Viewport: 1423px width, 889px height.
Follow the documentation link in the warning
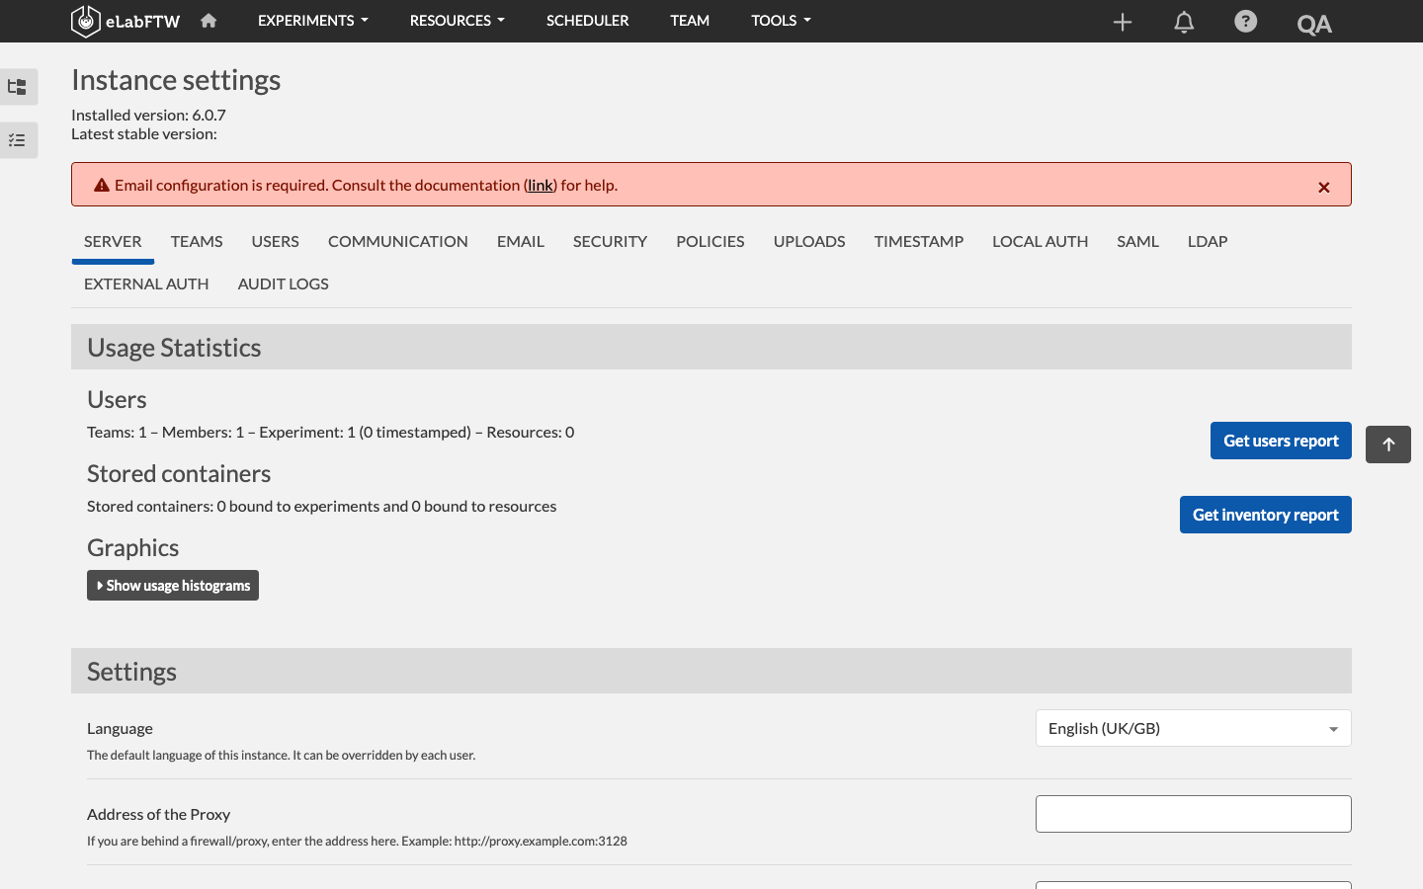(541, 186)
